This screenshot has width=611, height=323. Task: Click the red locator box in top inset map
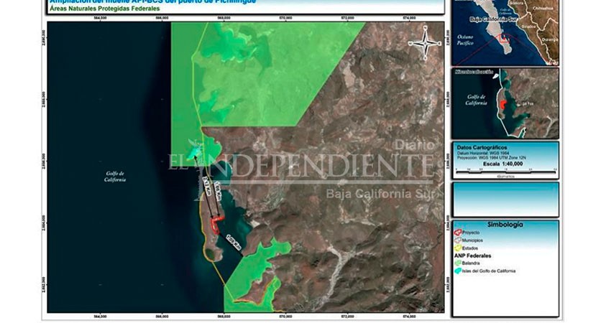(505, 38)
